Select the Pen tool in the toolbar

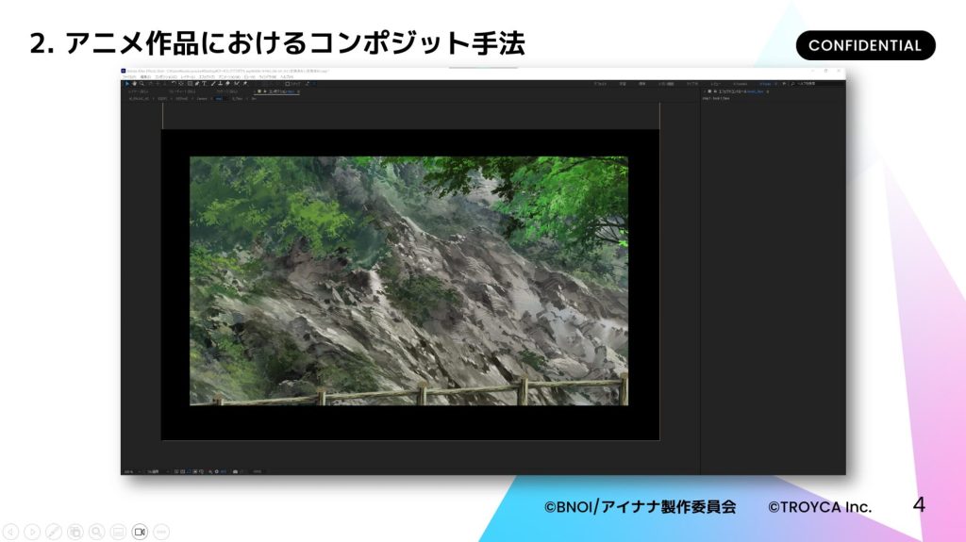tap(196, 84)
